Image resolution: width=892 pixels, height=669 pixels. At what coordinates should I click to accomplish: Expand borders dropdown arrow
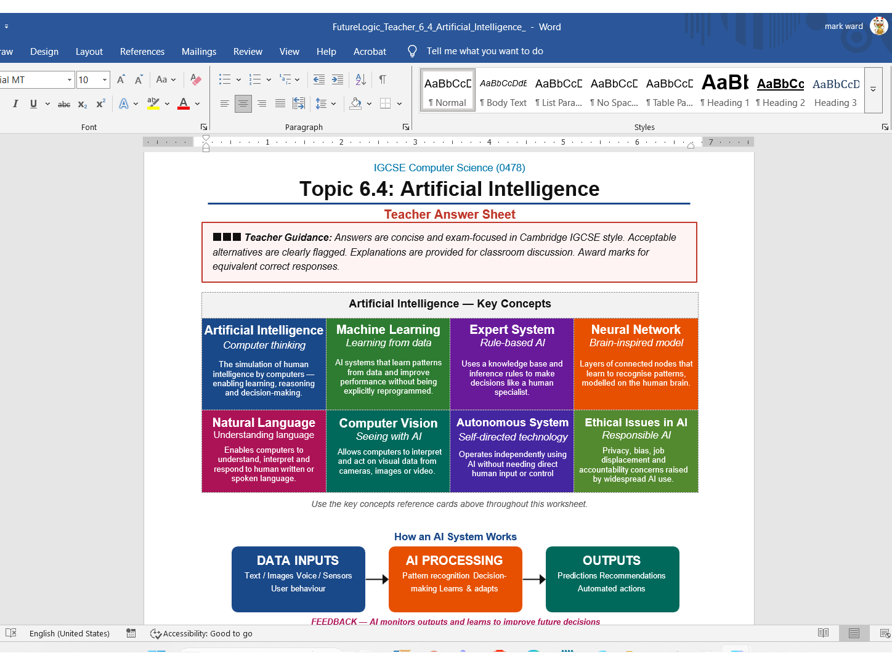coord(399,104)
